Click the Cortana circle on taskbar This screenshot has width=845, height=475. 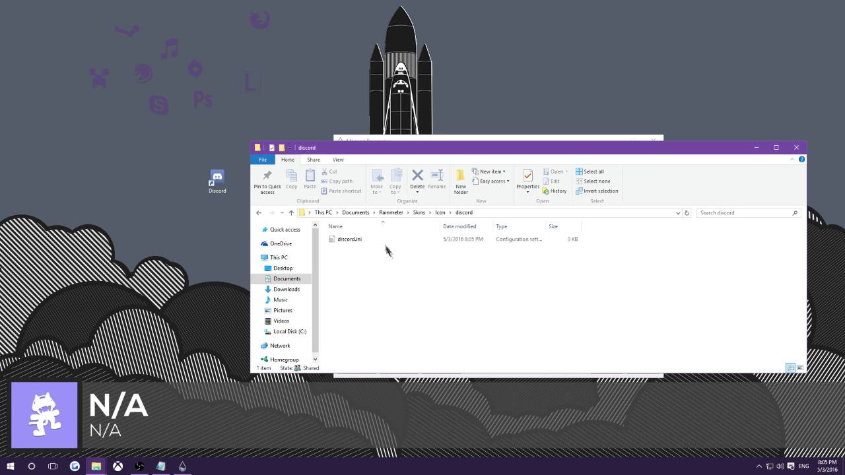pos(31,466)
